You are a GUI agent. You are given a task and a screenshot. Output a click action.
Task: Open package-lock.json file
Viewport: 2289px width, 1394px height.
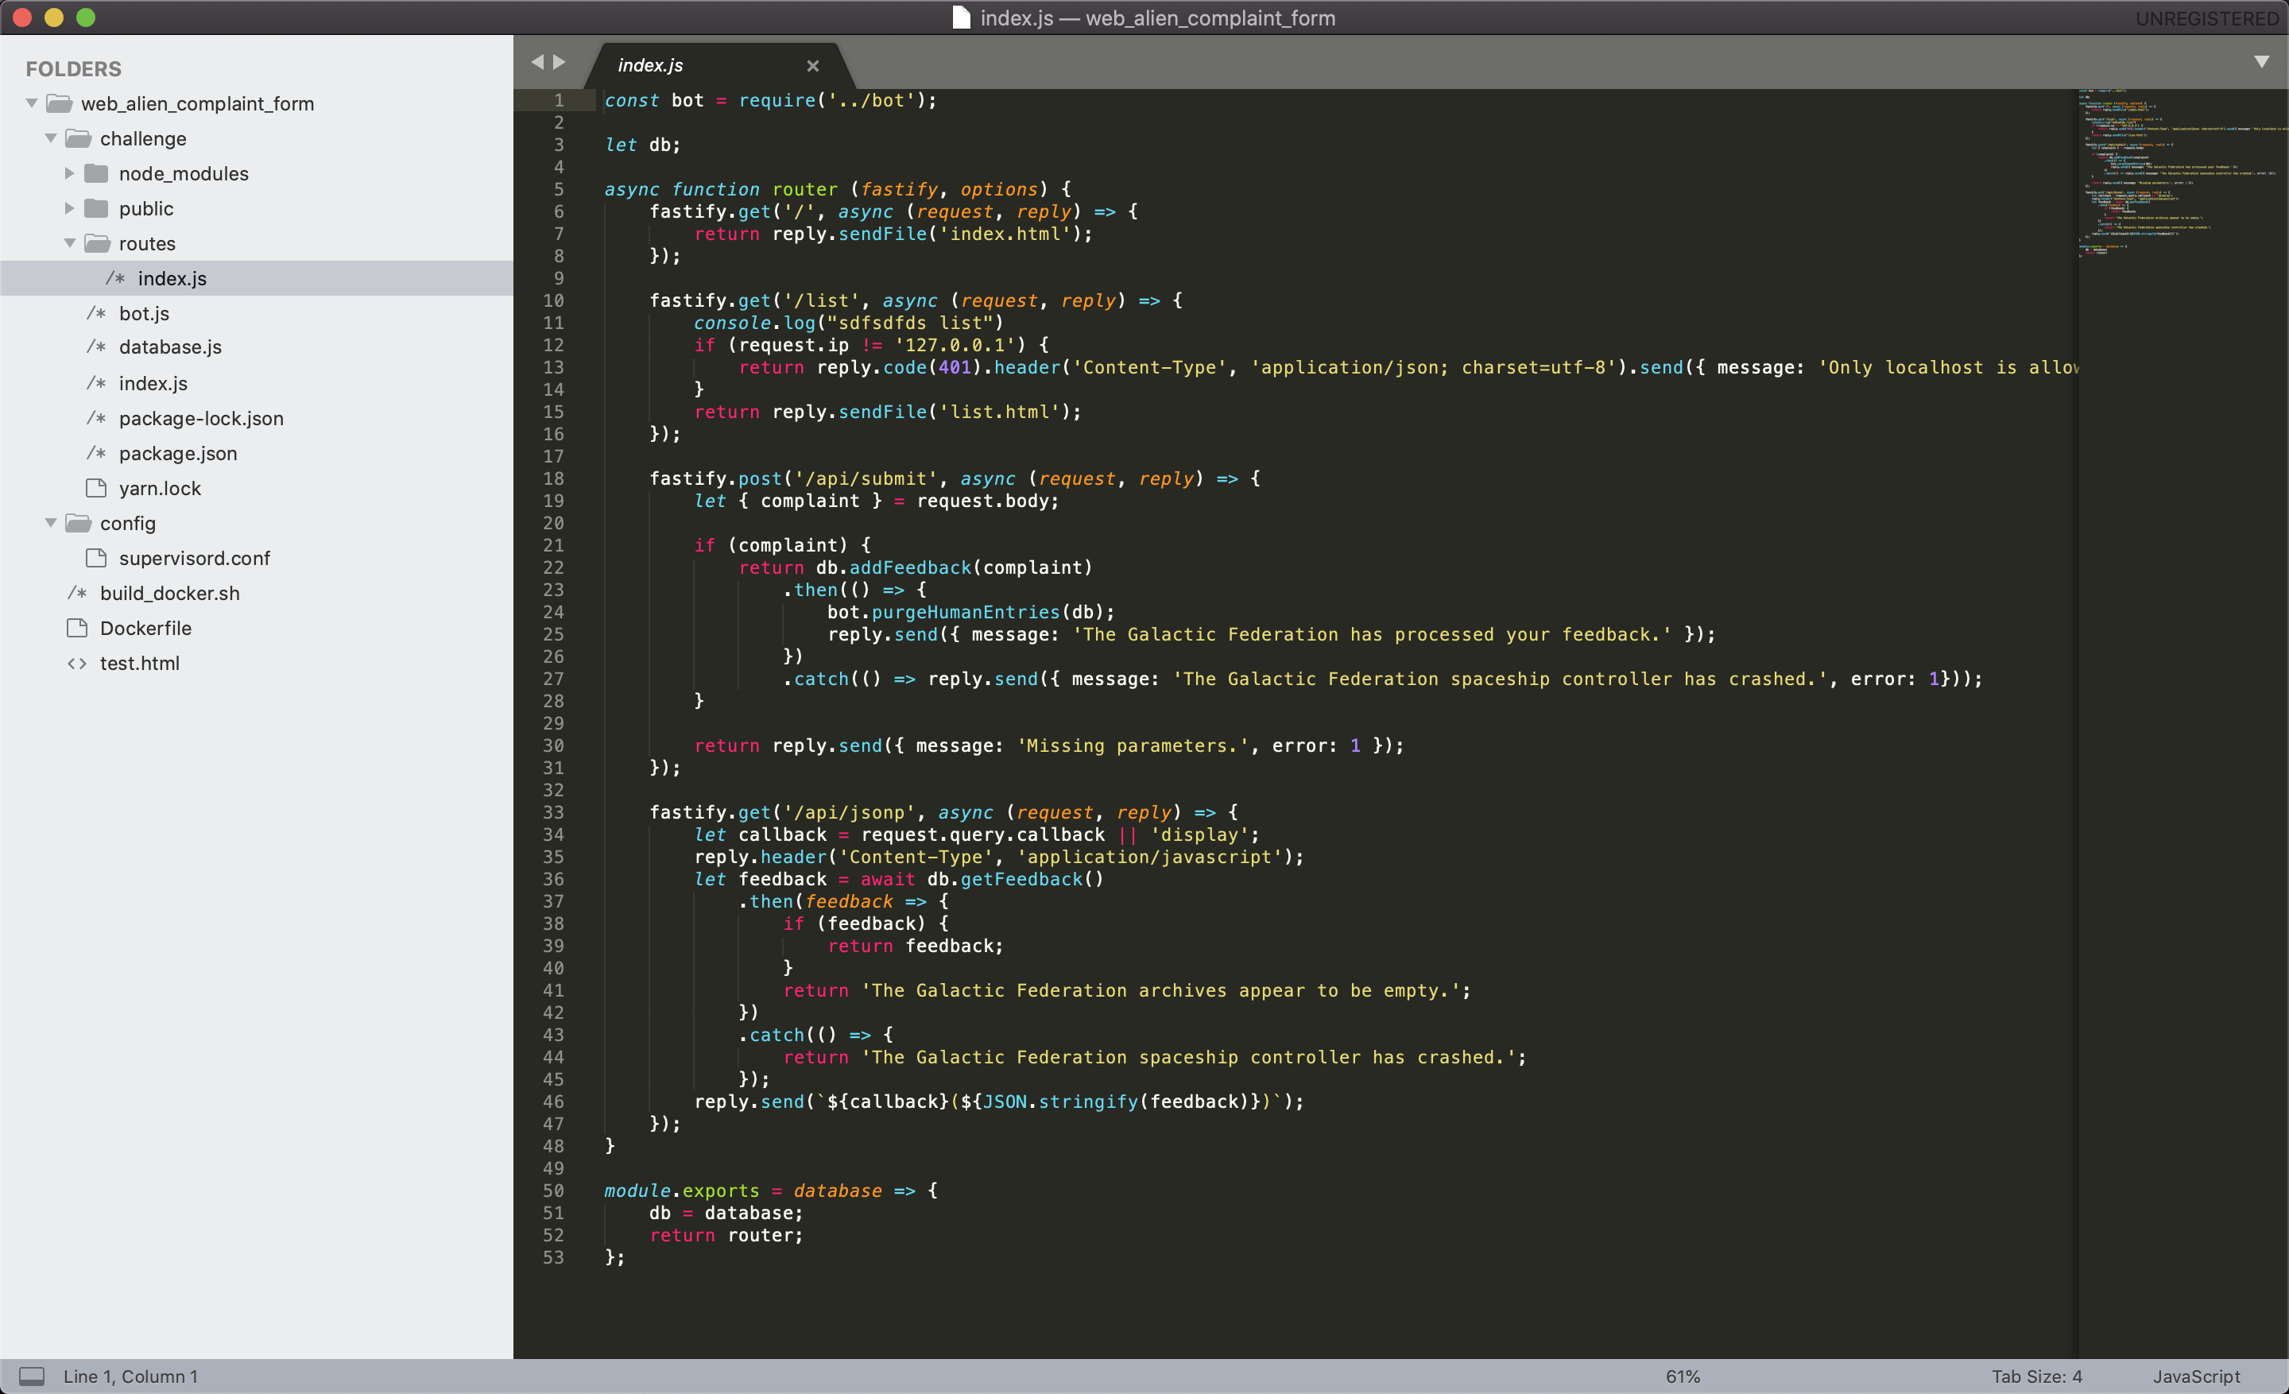(x=200, y=418)
